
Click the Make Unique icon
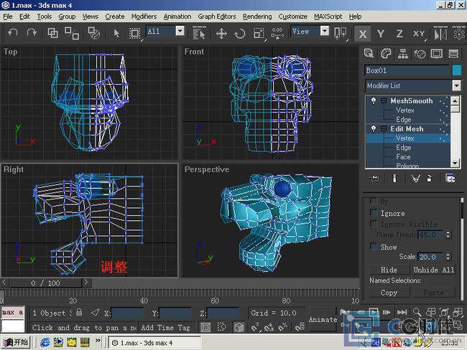click(x=415, y=178)
